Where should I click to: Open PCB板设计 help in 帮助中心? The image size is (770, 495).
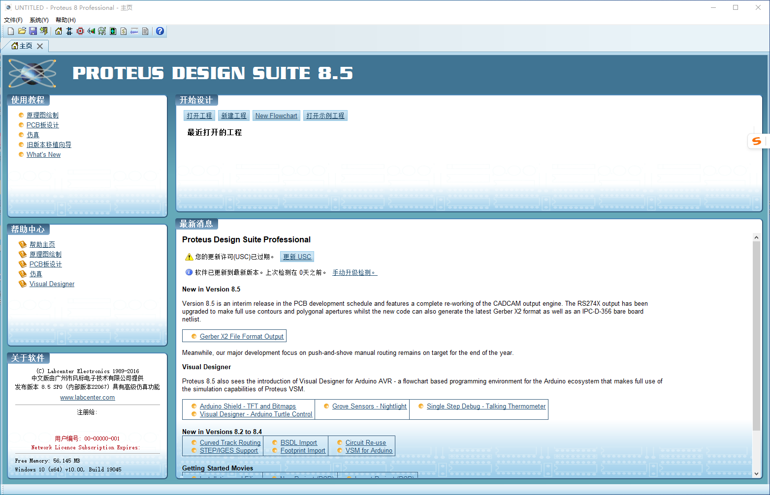click(46, 264)
